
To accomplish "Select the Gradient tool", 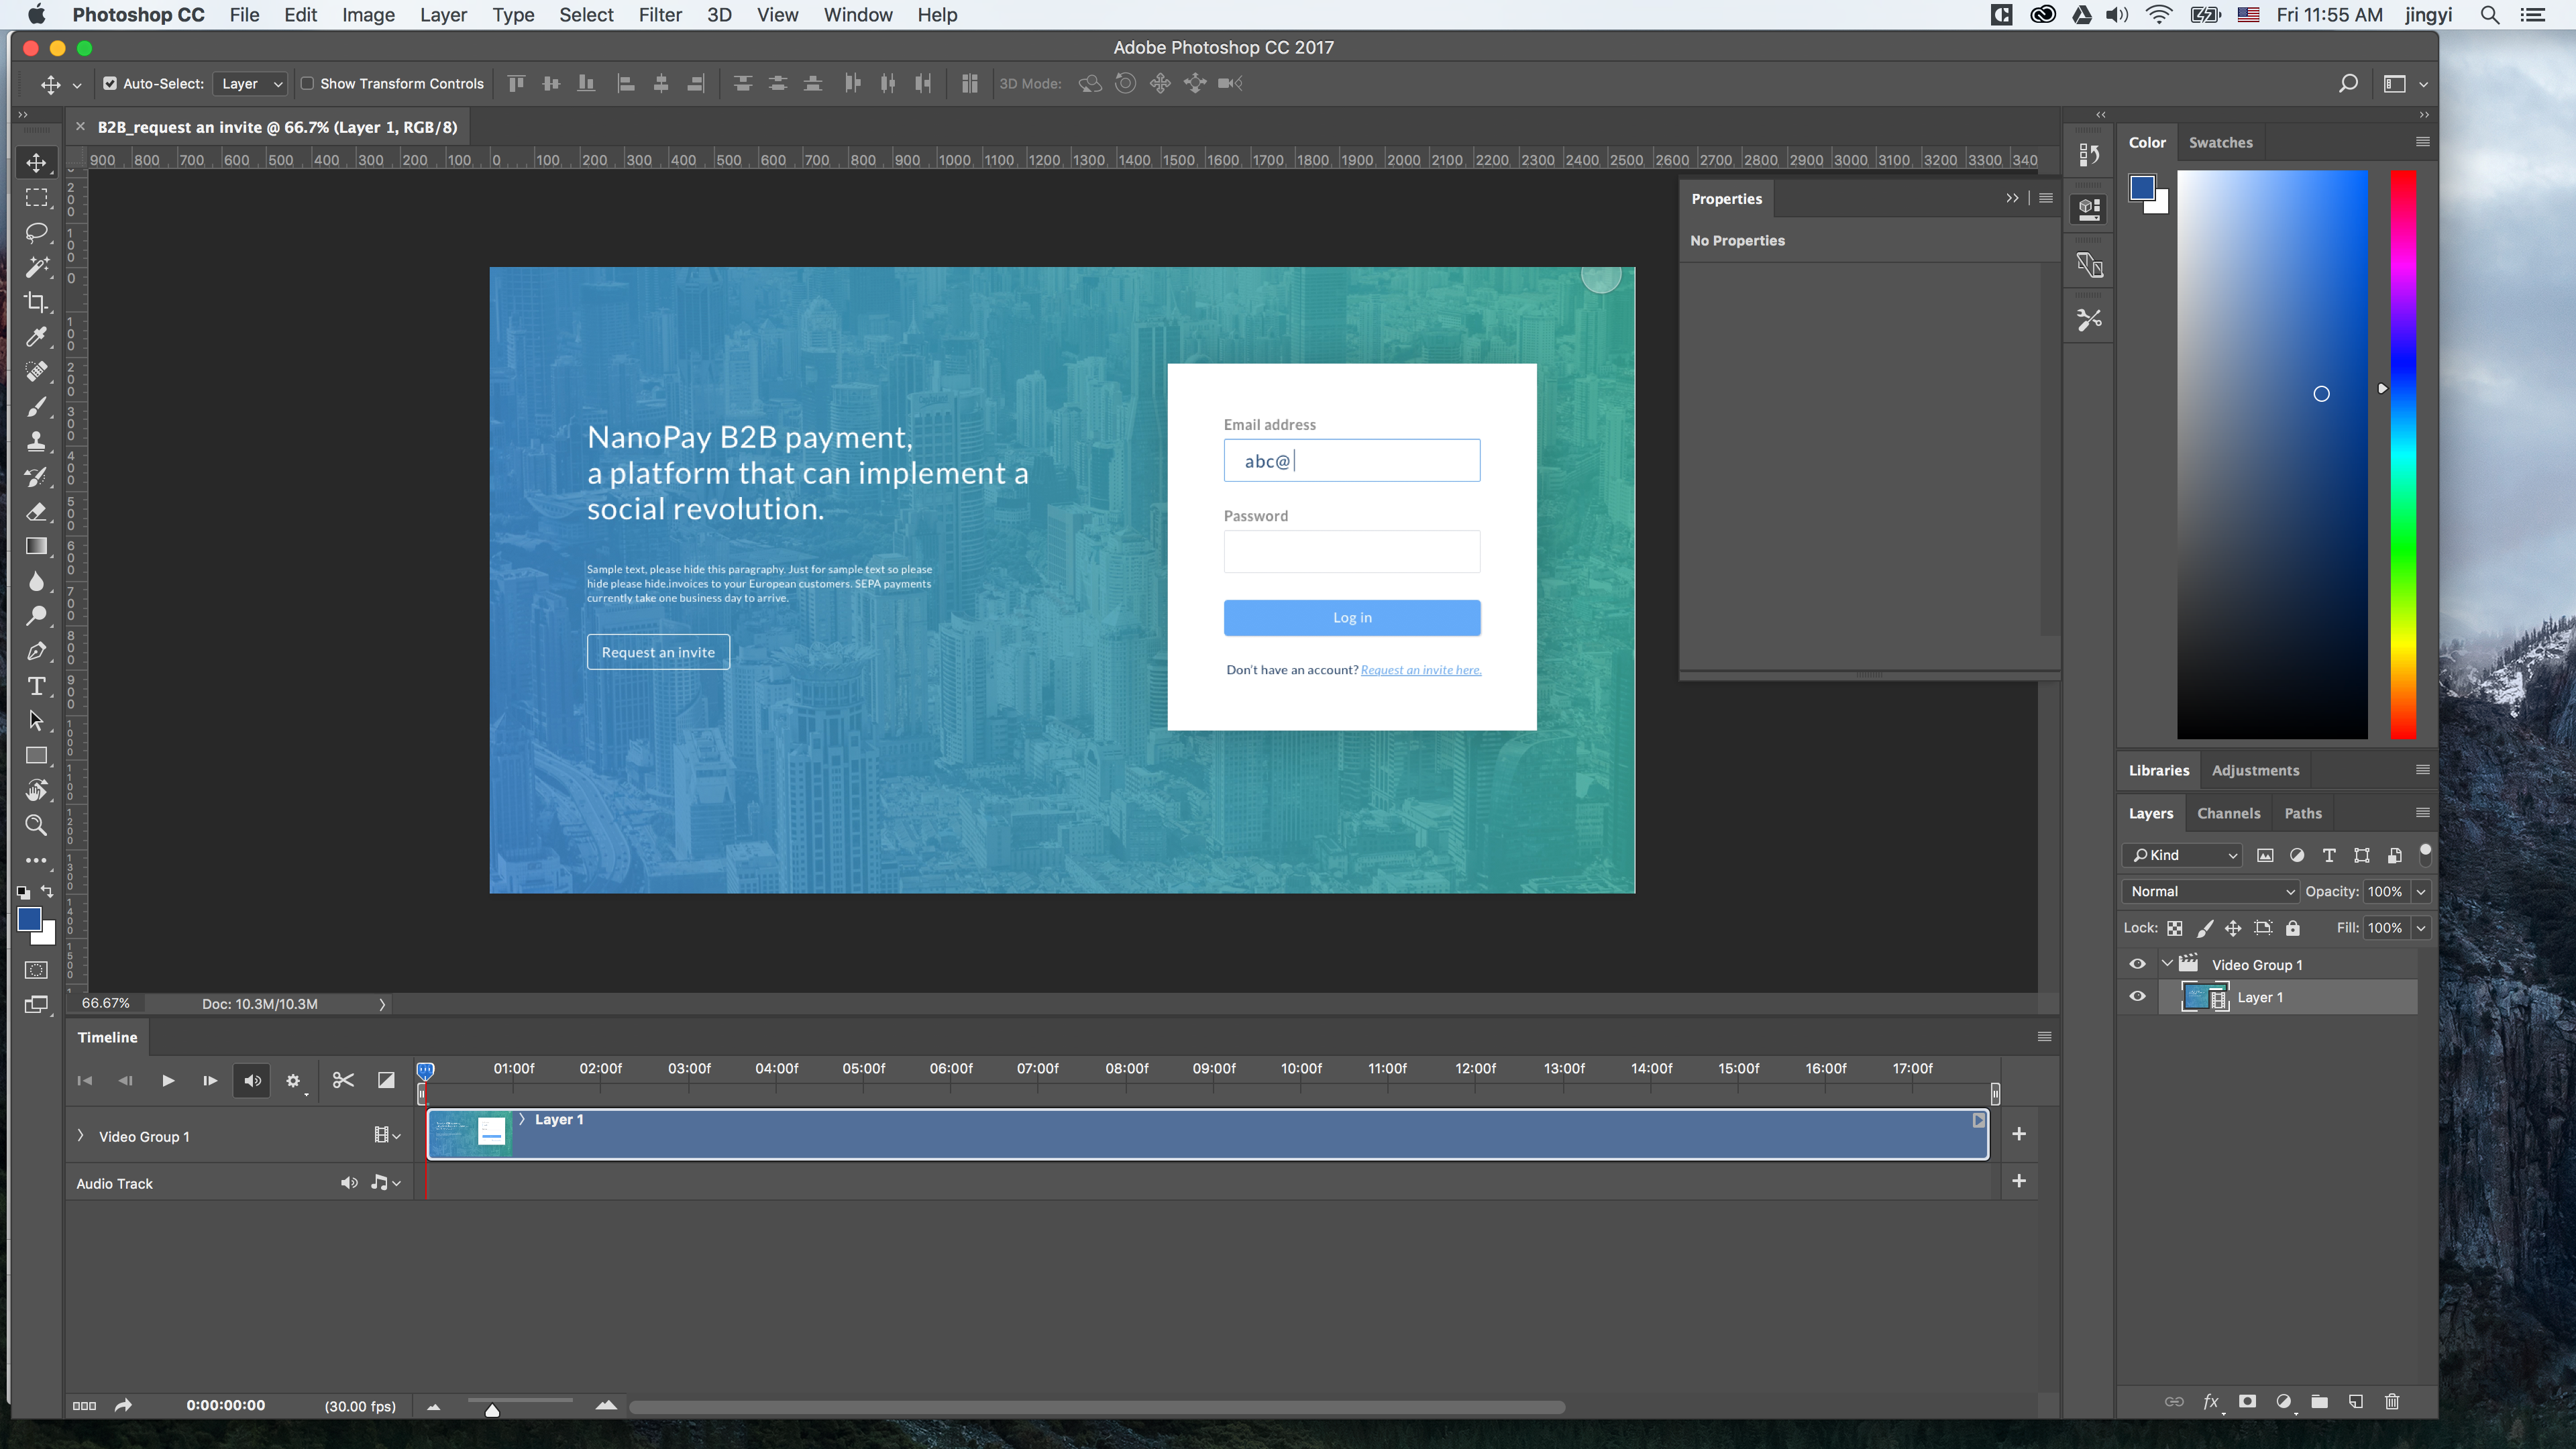I will tap(37, 546).
